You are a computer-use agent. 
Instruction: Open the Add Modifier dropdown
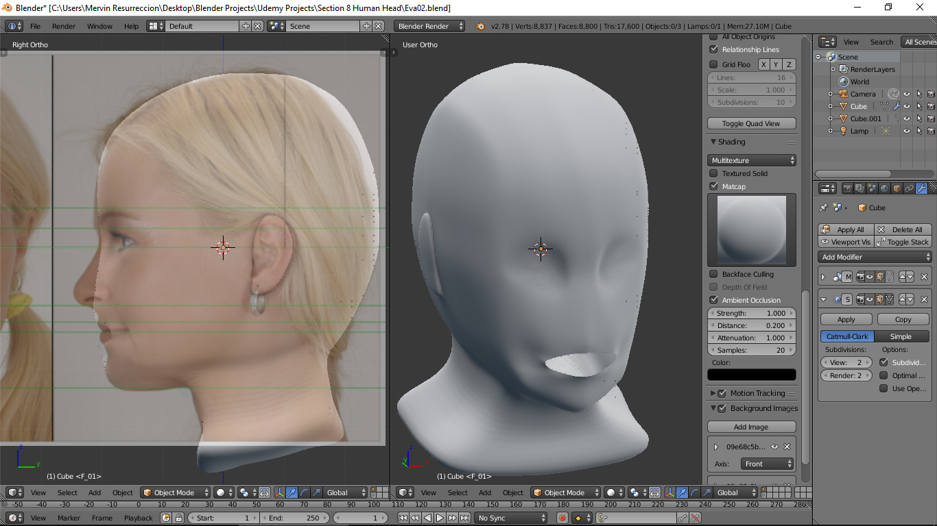[875, 257]
